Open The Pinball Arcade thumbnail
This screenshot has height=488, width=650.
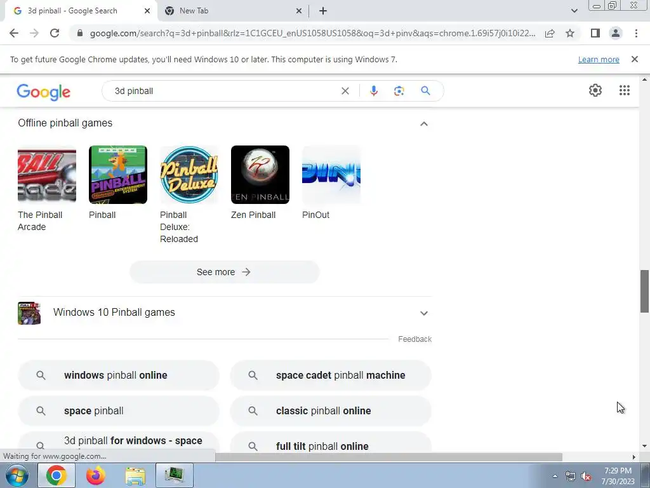[x=47, y=175]
